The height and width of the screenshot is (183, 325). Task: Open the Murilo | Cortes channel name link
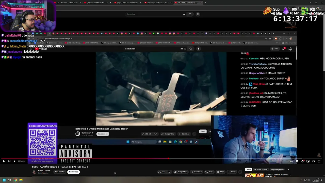coord(44,171)
